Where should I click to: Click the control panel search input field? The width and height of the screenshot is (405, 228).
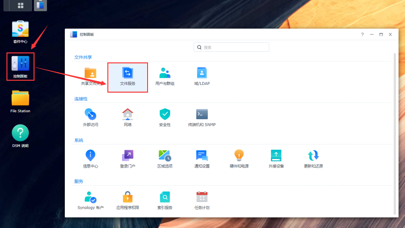click(231, 47)
